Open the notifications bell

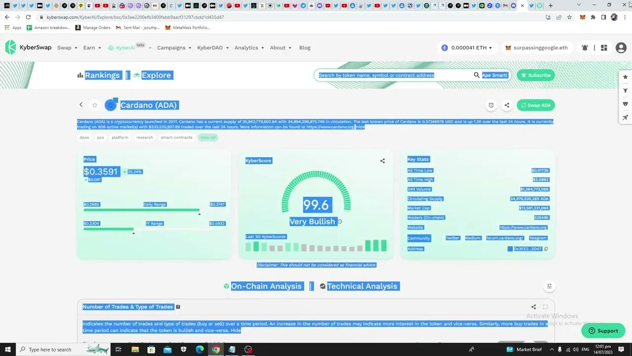point(585,47)
